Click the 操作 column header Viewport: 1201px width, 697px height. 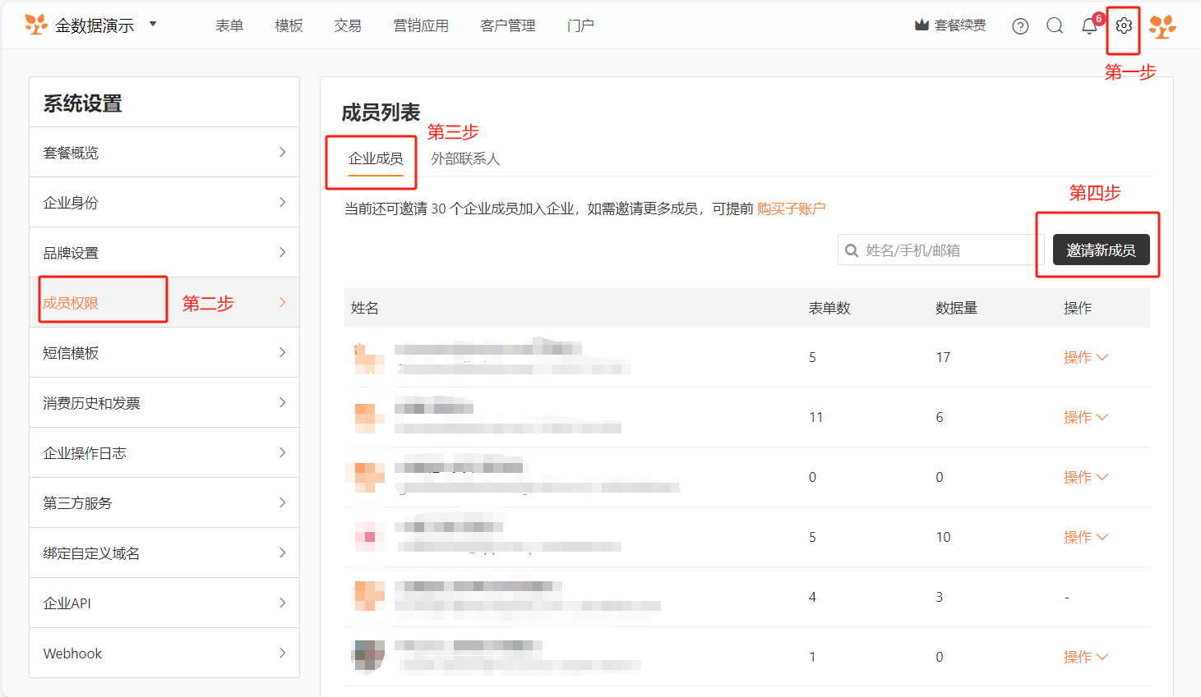(1078, 308)
